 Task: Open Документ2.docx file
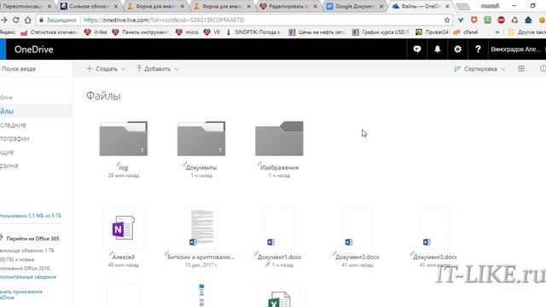click(357, 228)
